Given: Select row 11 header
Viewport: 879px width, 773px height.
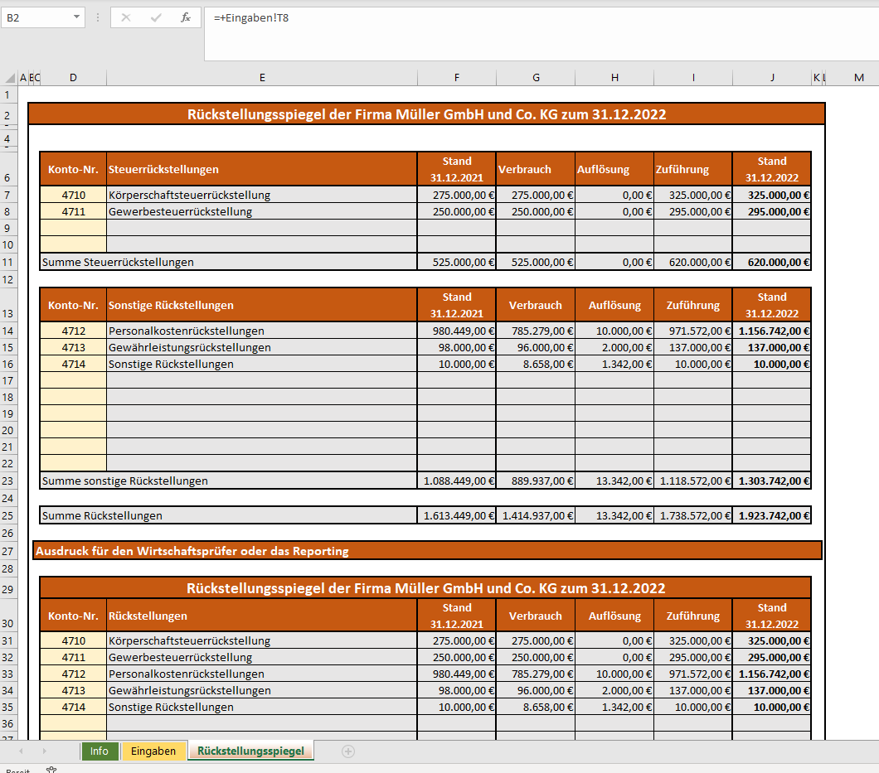Looking at the screenshot, I should point(7,262).
